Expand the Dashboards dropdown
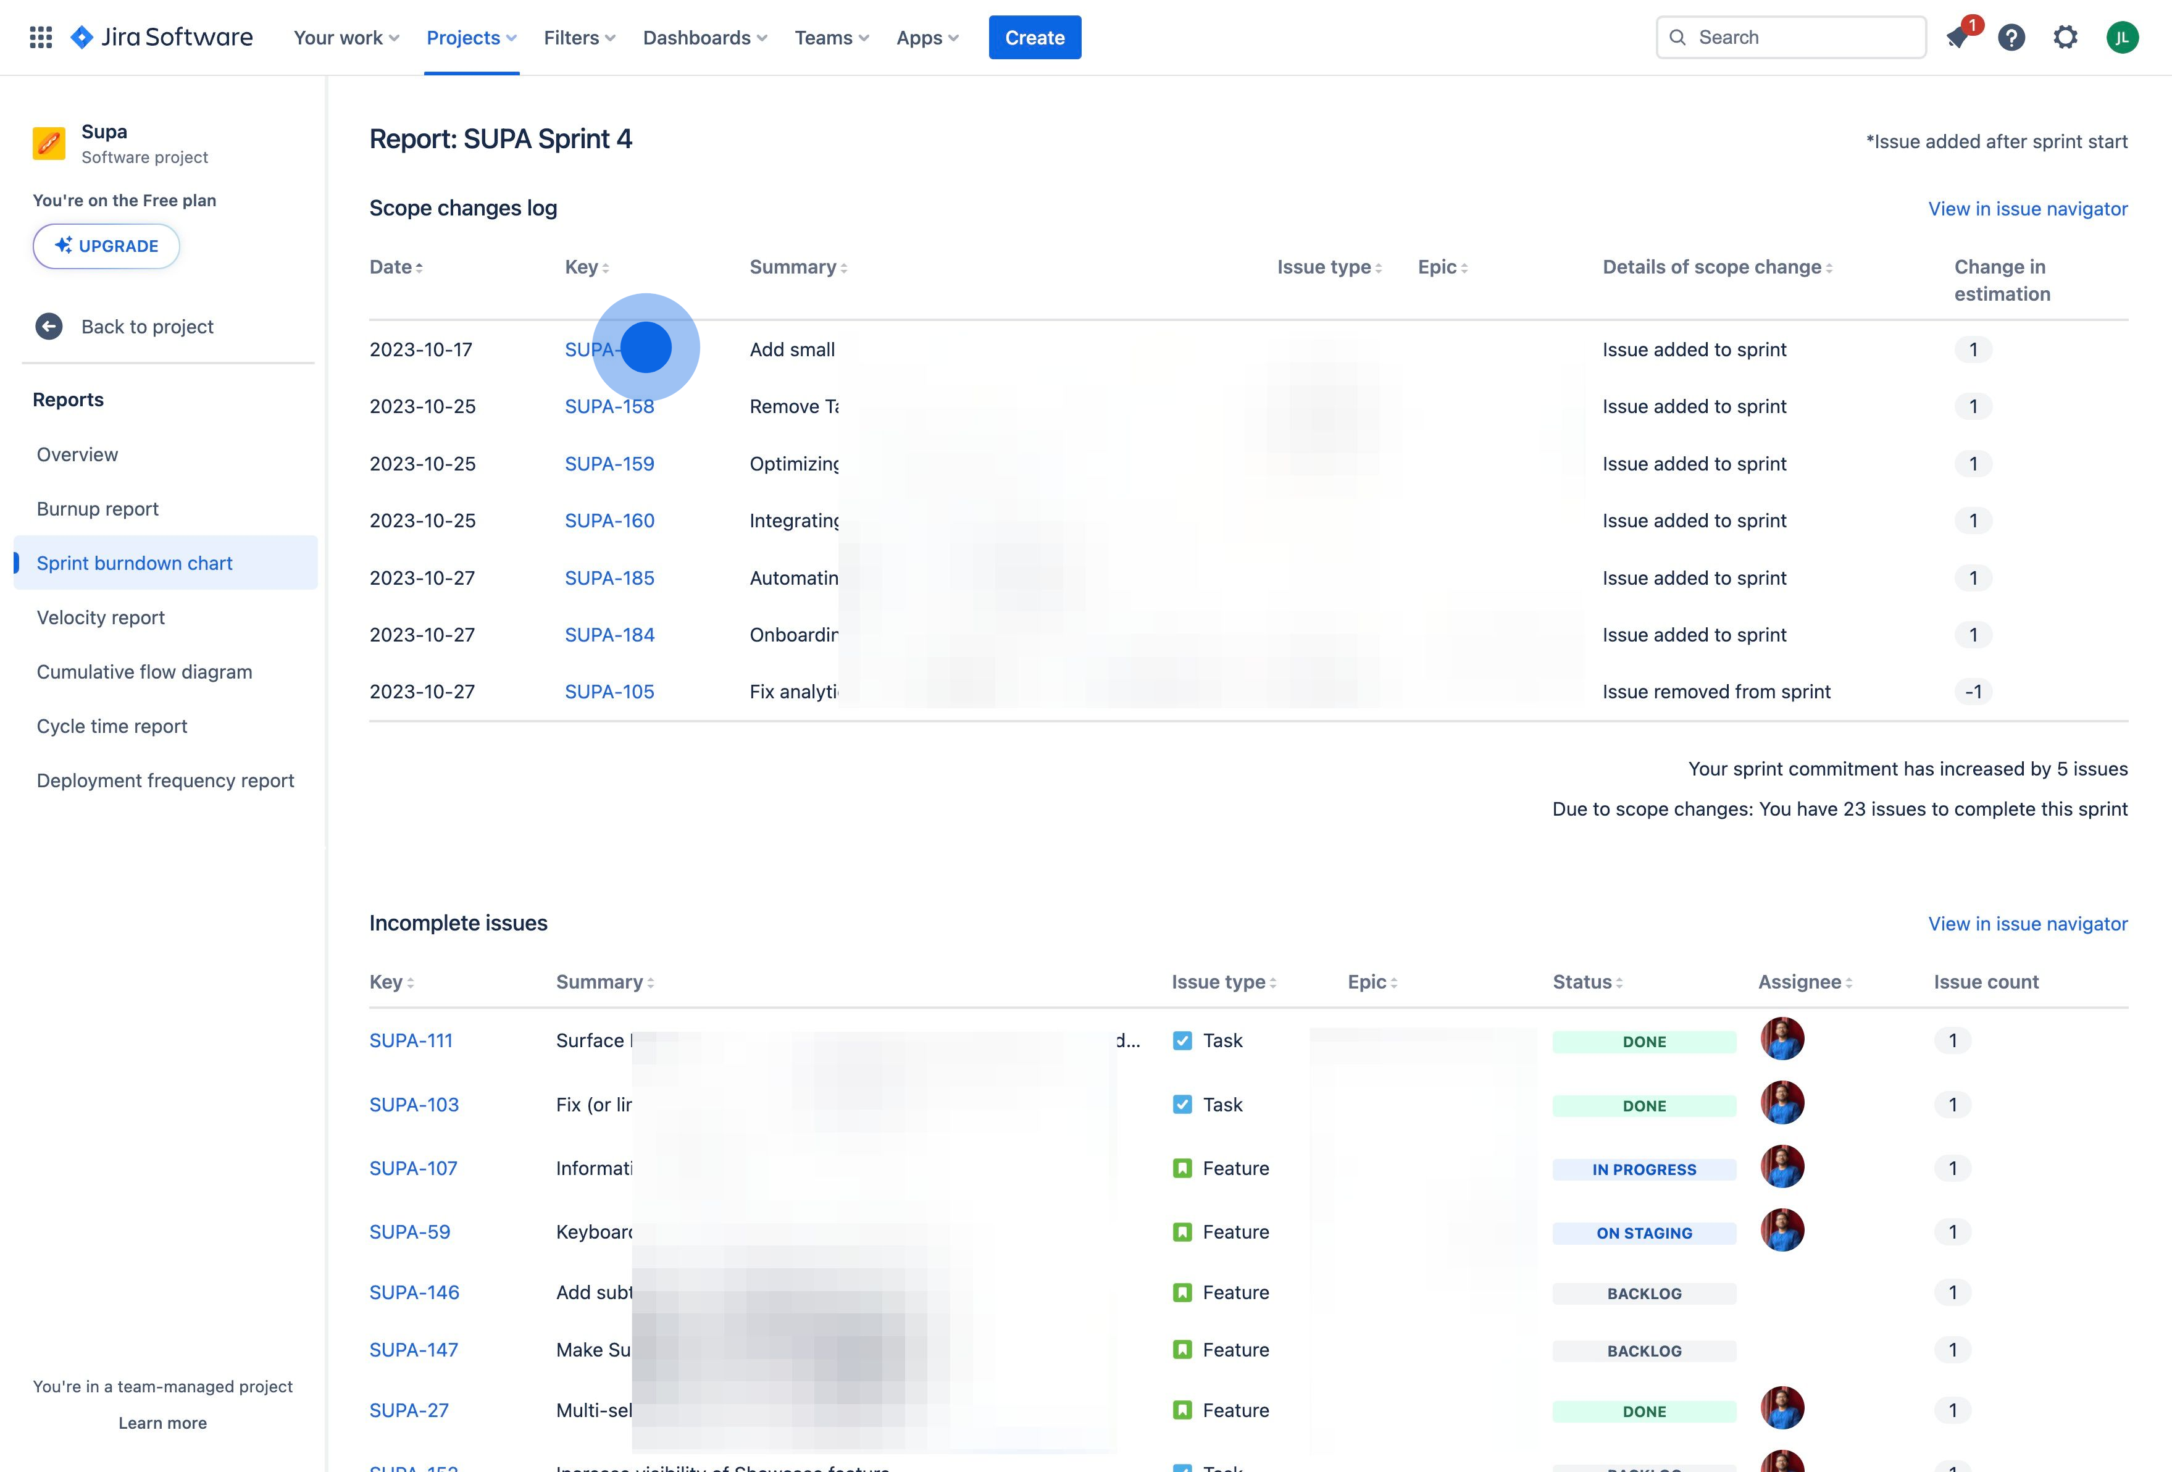 pos(704,38)
